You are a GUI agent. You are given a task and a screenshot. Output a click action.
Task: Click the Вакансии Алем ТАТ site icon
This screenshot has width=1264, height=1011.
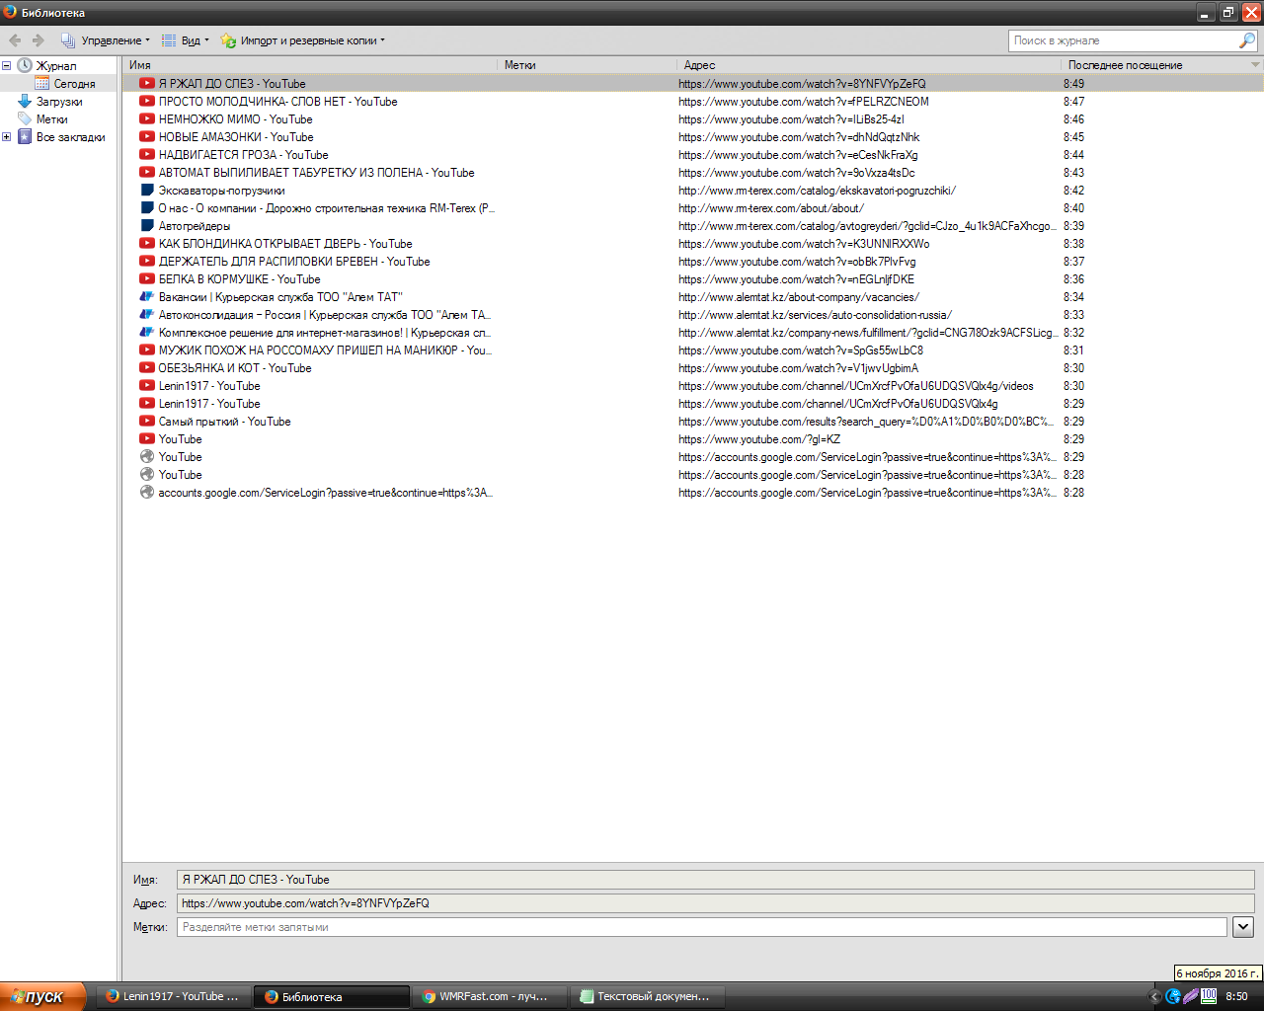pyautogui.click(x=147, y=297)
